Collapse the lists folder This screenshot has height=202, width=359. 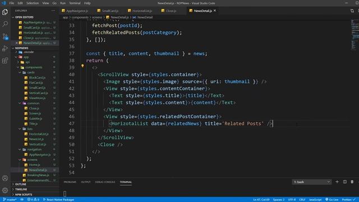[30, 129]
